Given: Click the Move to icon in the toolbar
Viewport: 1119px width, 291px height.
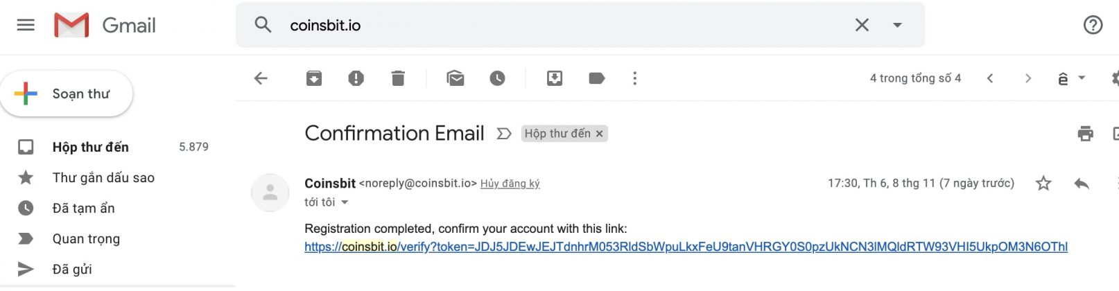Looking at the screenshot, I should tap(555, 78).
